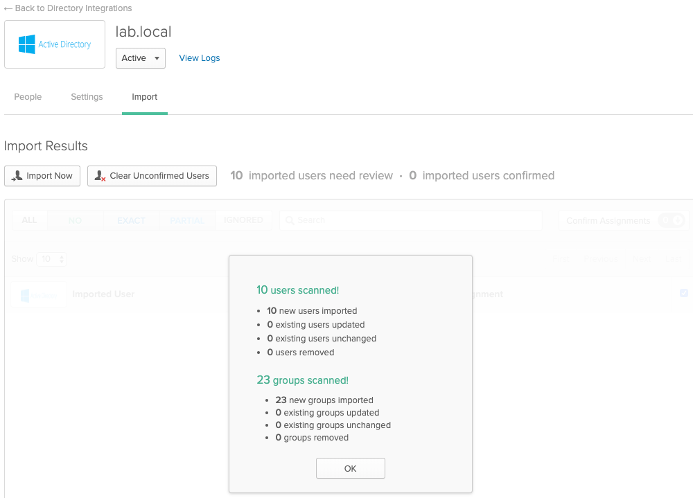Show IGNORED import results

[243, 220]
